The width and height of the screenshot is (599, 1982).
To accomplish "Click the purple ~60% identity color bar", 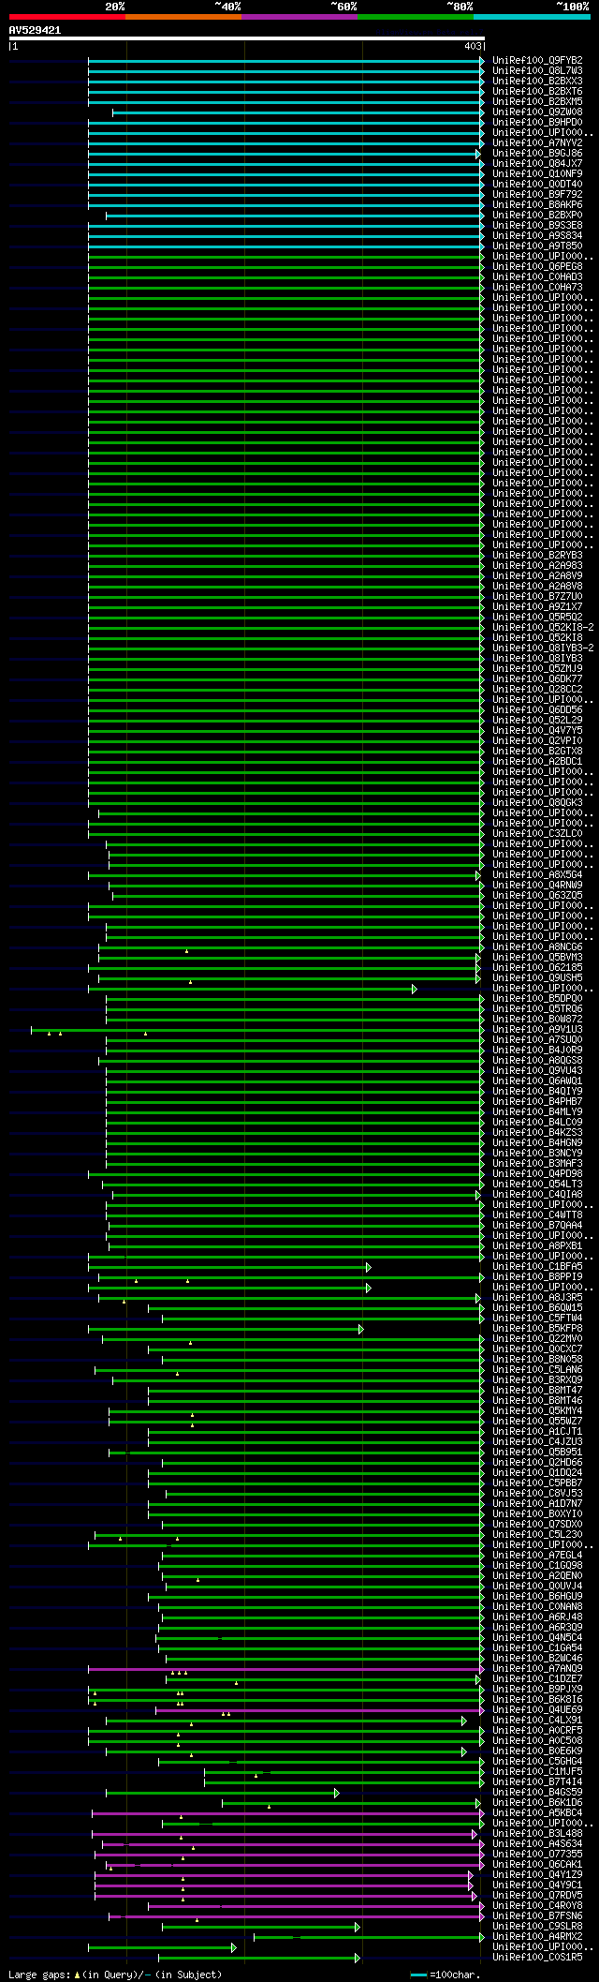I will pyautogui.click(x=299, y=17).
